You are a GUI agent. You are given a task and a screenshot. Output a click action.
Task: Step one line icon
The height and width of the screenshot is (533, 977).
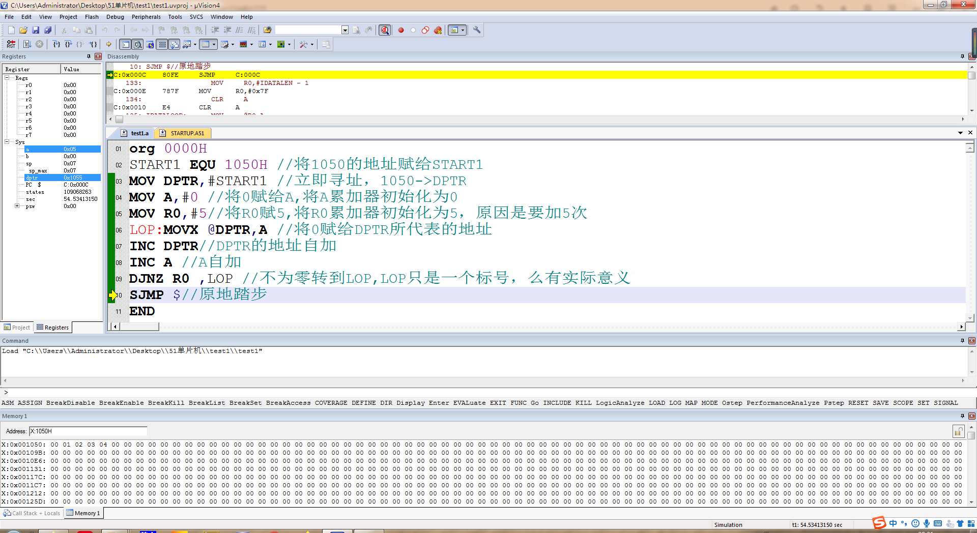[x=56, y=44]
